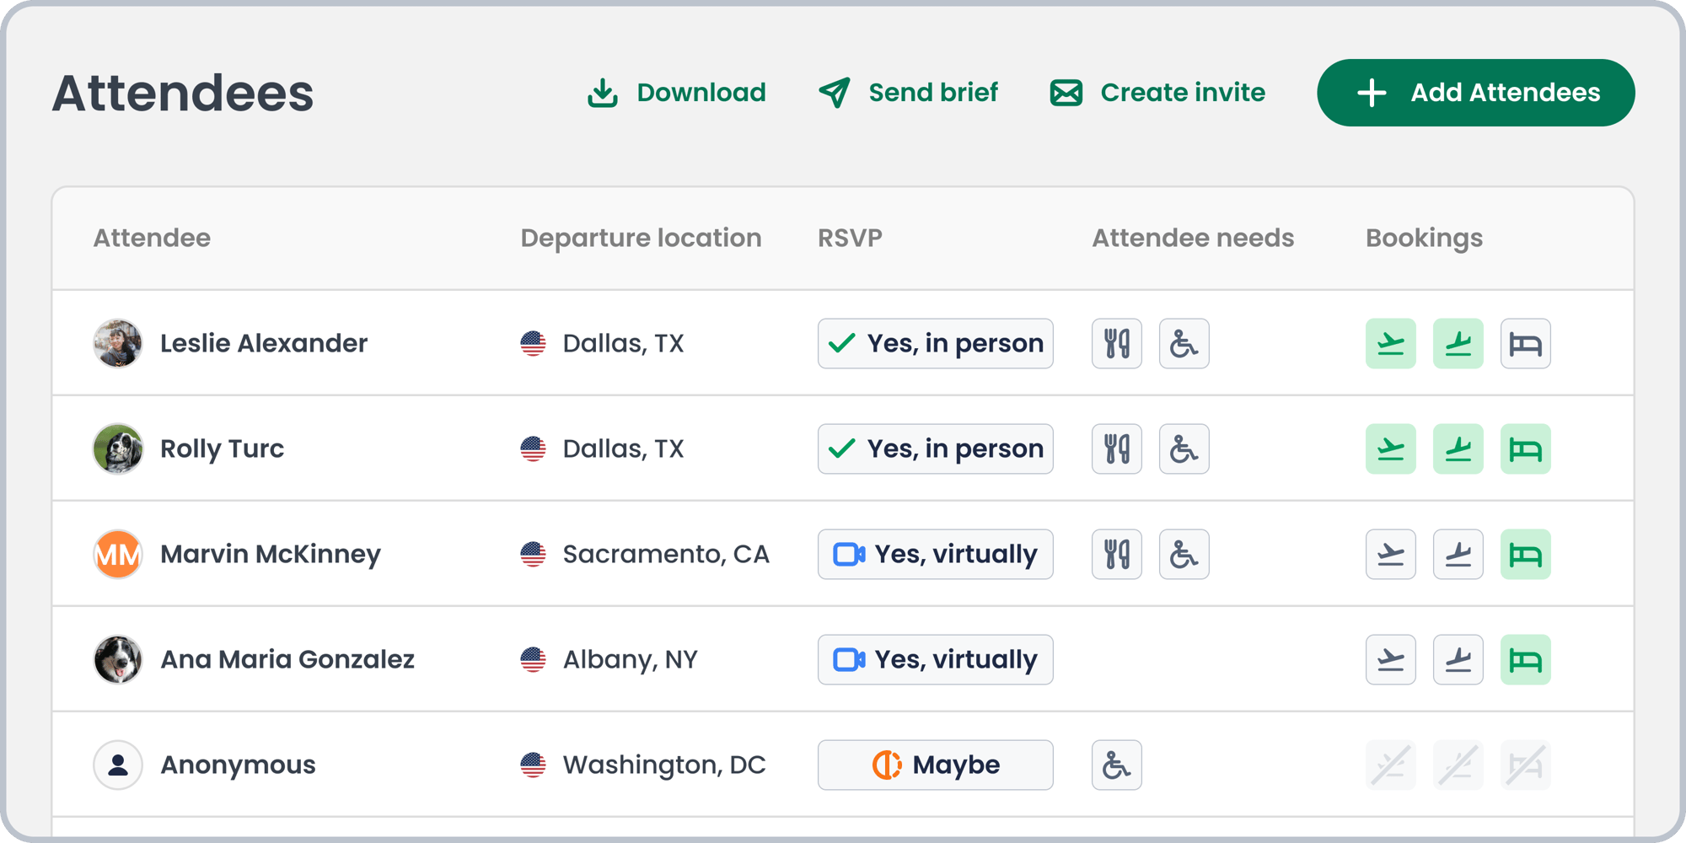Image resolution: width=1686 pixels, height=843 pixels.
Task: Click the meal needs icon for Marvin McKinney
Action: coord(1117,554)
